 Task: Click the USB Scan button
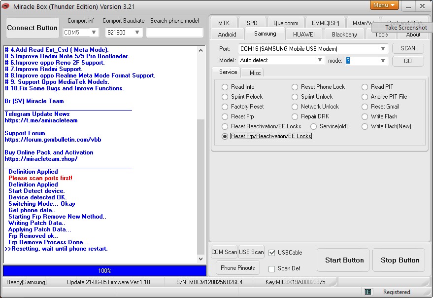pos(251,252)
